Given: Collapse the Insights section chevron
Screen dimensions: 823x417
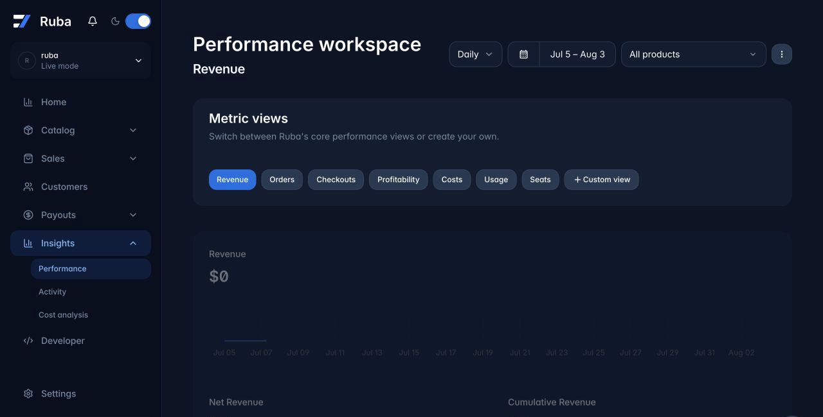Looking at the screenshot, I should [133, 243].
